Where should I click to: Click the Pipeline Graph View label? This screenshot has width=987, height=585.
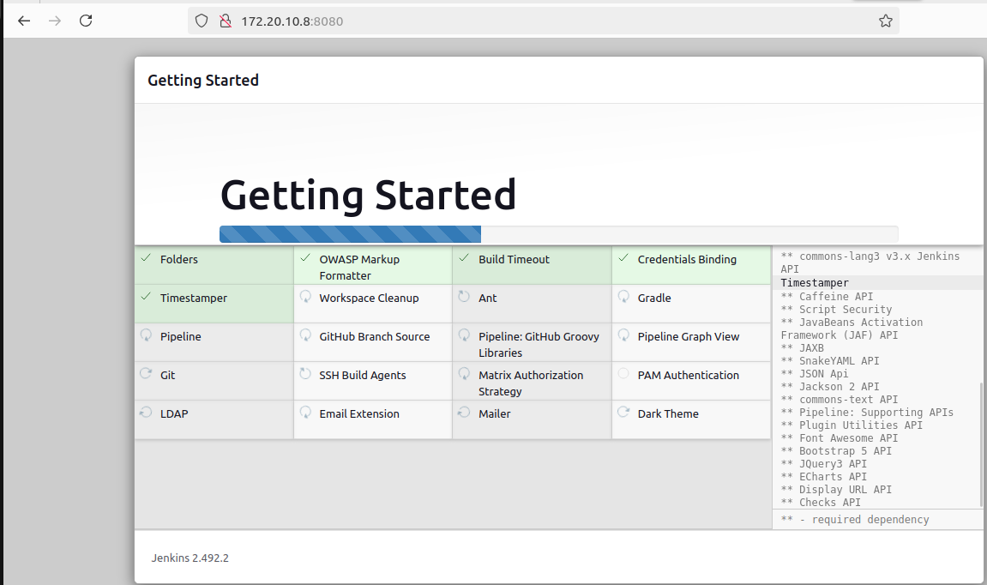point(688,337)
